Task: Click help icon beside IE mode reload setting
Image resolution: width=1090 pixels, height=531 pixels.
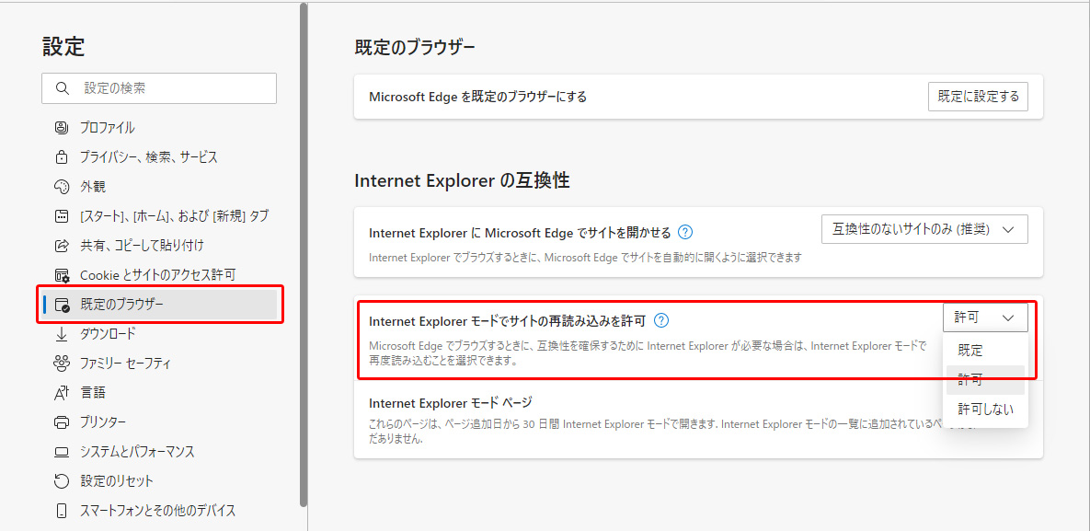Action: click(x=660, y=321)
